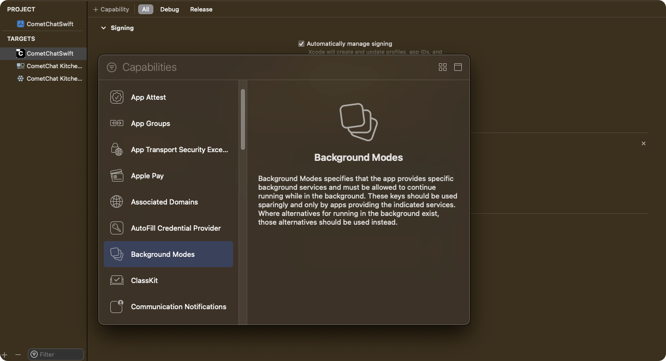
Task: Switch to the Debug configuration tab
Action: [x=169, y=9]
